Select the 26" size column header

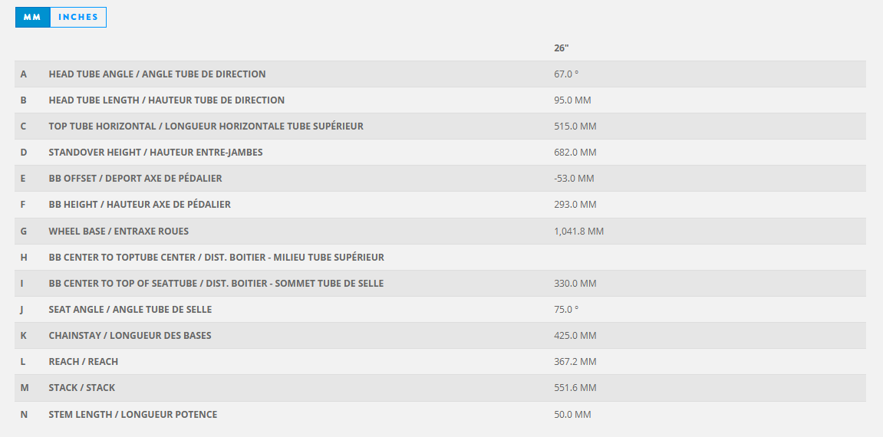[x=561, y=48]
